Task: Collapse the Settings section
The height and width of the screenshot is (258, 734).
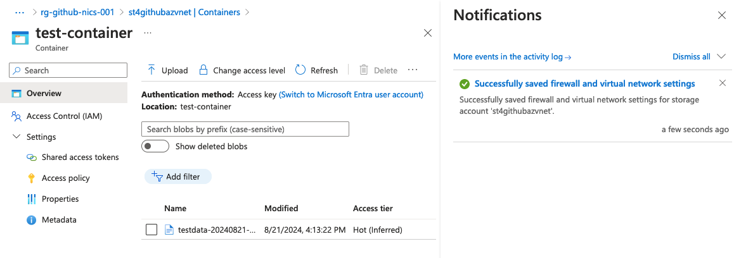Action: pyautogui.click(x=17, y=137)
